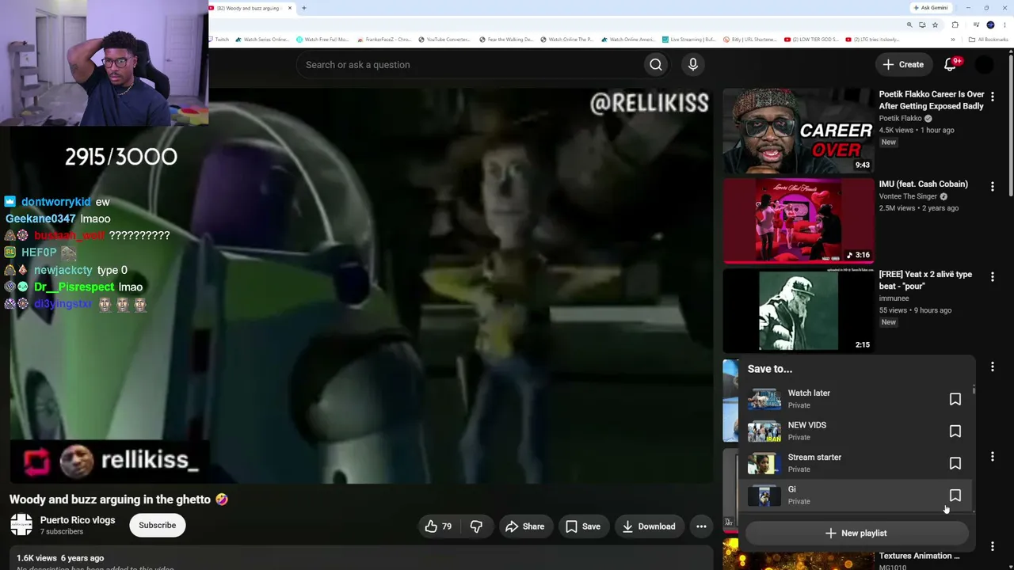Open the YouTube account avatar menu
Screen dimensions: 1014x570
click(x=984, y=65)
